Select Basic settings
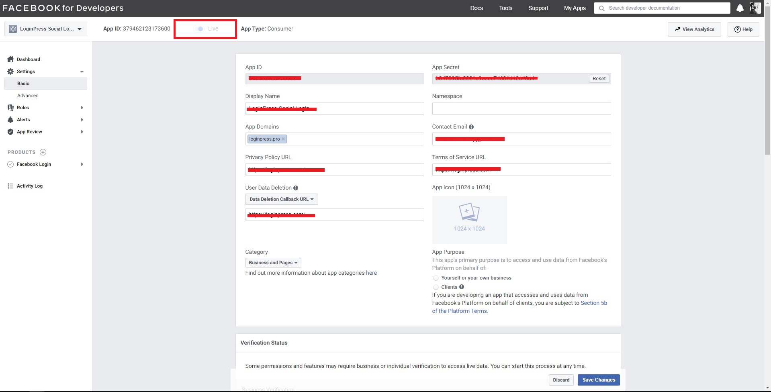Image resolution: width=771 pixels, height=392 pixels. (46, 84)
